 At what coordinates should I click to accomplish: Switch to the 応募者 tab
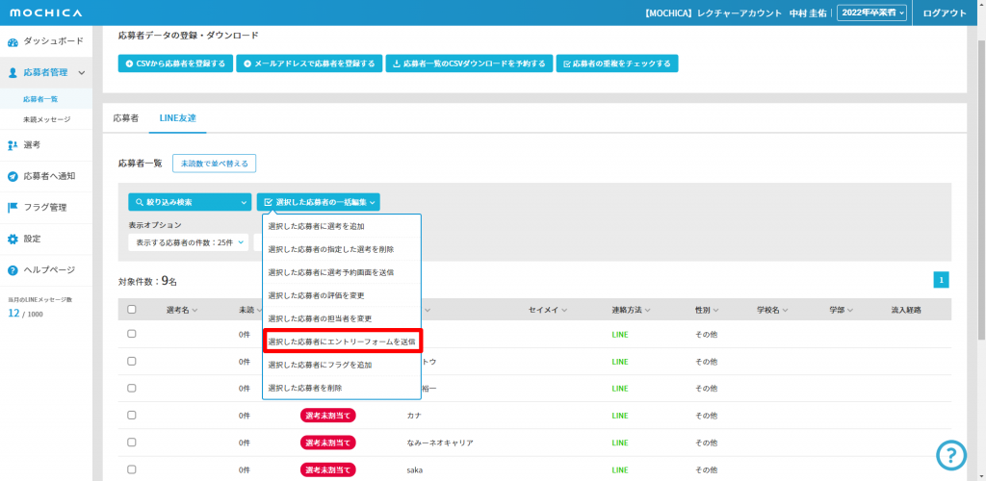coord(125,118)
